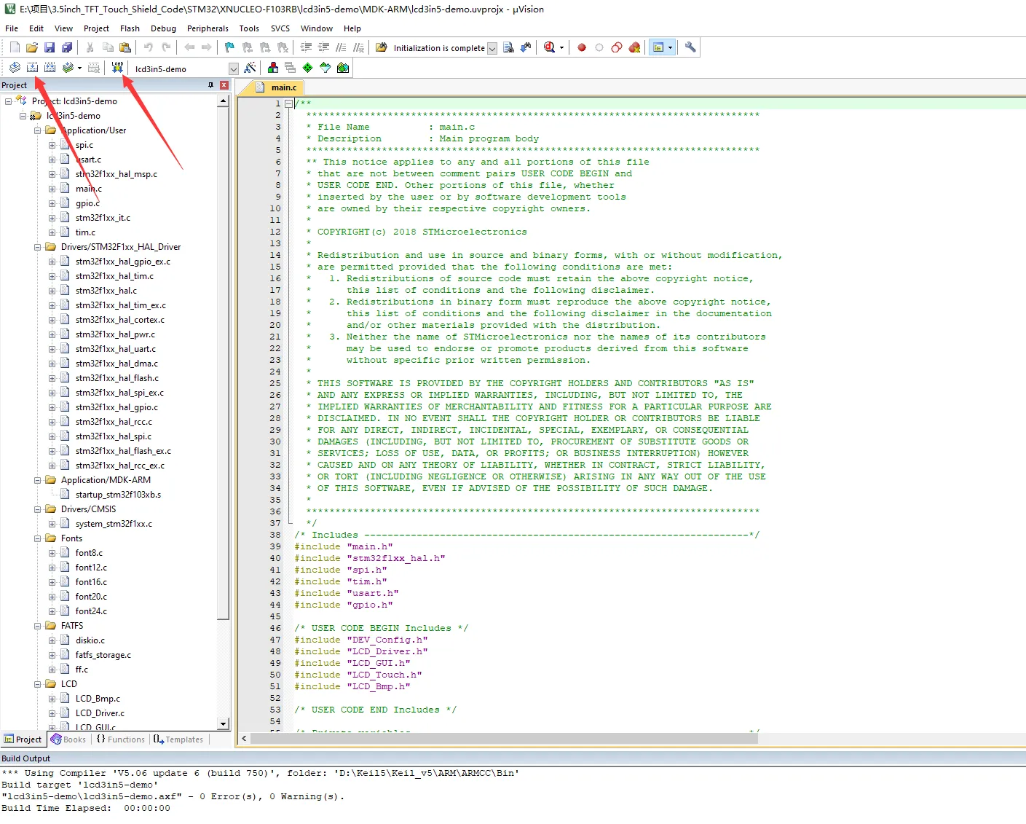Save the current file using the floppy icon

pyautogui.click(x=50, y=47)
